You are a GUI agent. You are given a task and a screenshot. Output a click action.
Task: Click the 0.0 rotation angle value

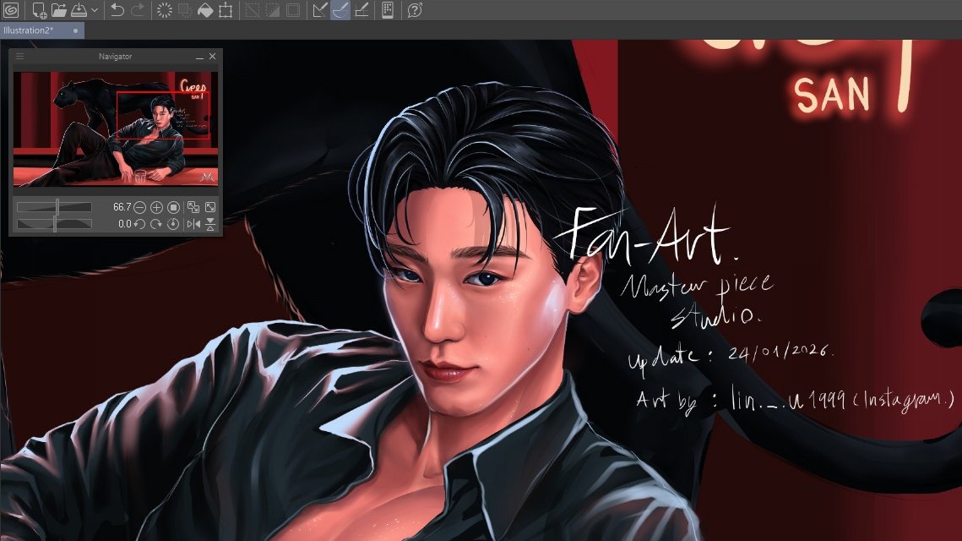(124, 224)
